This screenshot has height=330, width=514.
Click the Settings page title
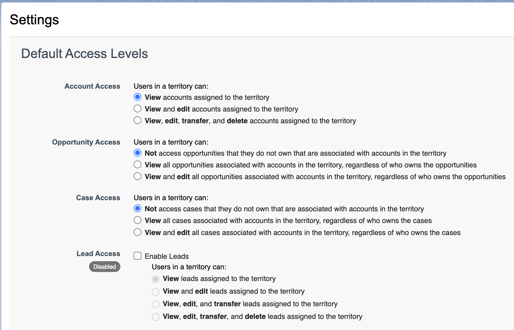tap(34, 20)
